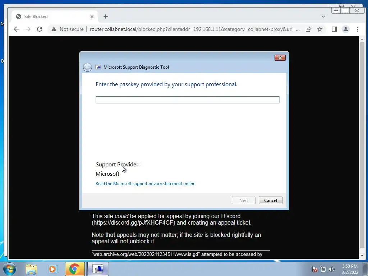Click scrollbar down arrow in Chrome
The width and height of the screenshot is (368, 276).
click(x=362, y=256)
